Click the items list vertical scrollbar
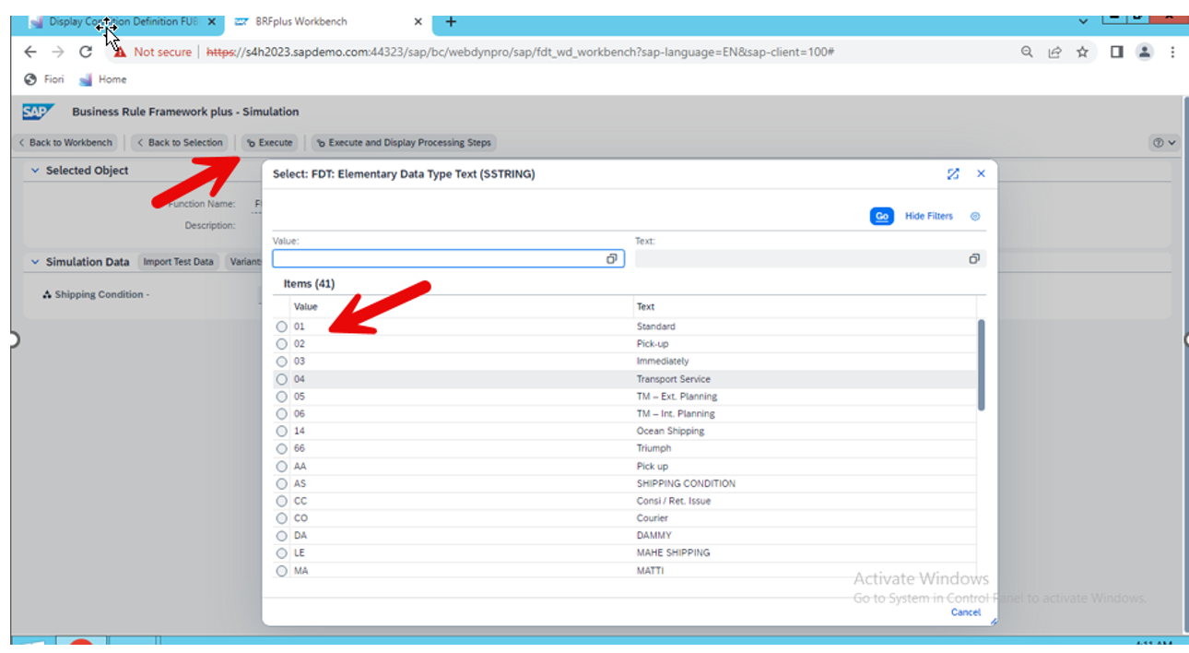 point(981,364)
